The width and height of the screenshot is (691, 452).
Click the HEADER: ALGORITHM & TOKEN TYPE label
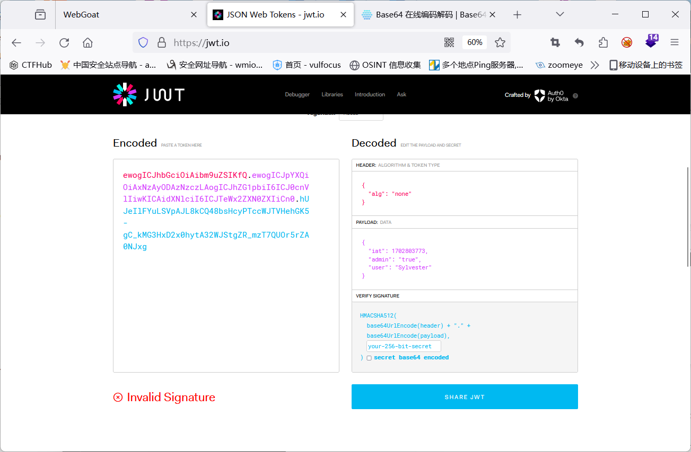tap(398, 165)
